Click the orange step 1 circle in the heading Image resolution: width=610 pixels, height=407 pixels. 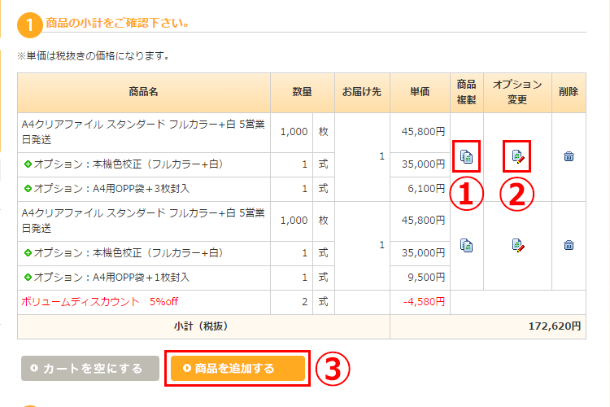[29, 24]
